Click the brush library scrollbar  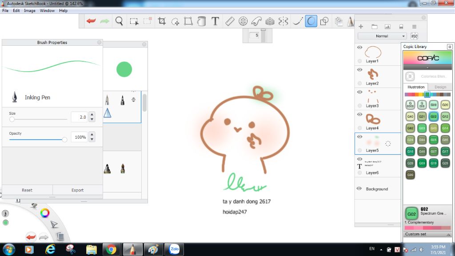144,103
